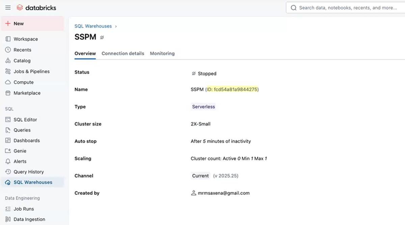Click the Genie icon
The height and width of the screenshot is (225, 405).
tap(8, 151)
